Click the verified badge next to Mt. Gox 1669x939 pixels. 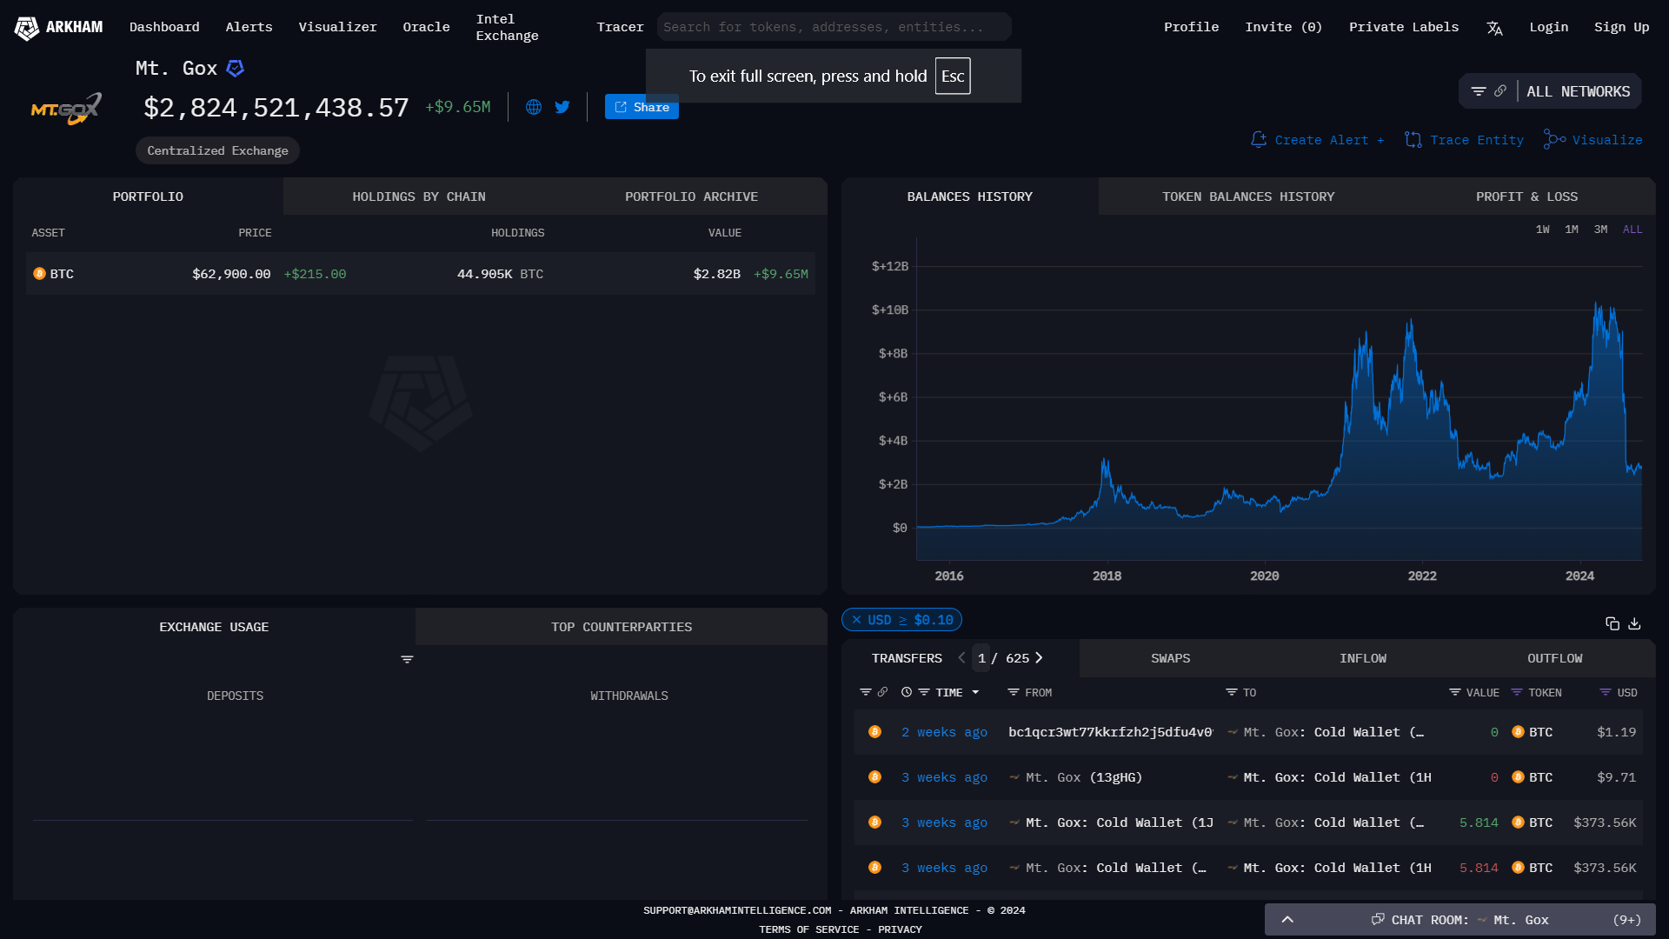pos(236,68)
